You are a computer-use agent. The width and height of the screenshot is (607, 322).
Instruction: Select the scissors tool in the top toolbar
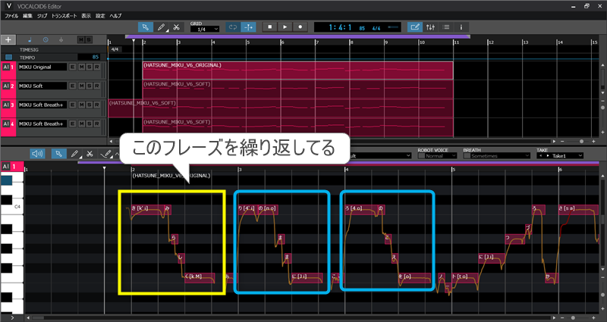click(176, 27)
